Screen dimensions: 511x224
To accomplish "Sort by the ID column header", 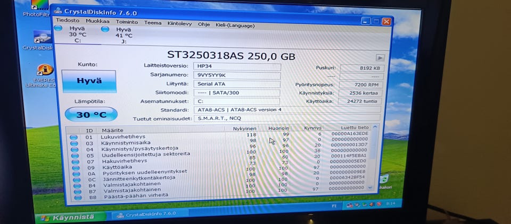I will [89, 131].
